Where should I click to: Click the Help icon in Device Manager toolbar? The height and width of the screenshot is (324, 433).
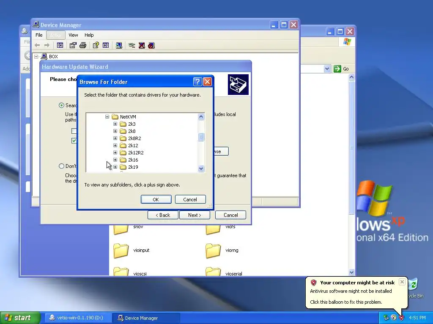96,45
